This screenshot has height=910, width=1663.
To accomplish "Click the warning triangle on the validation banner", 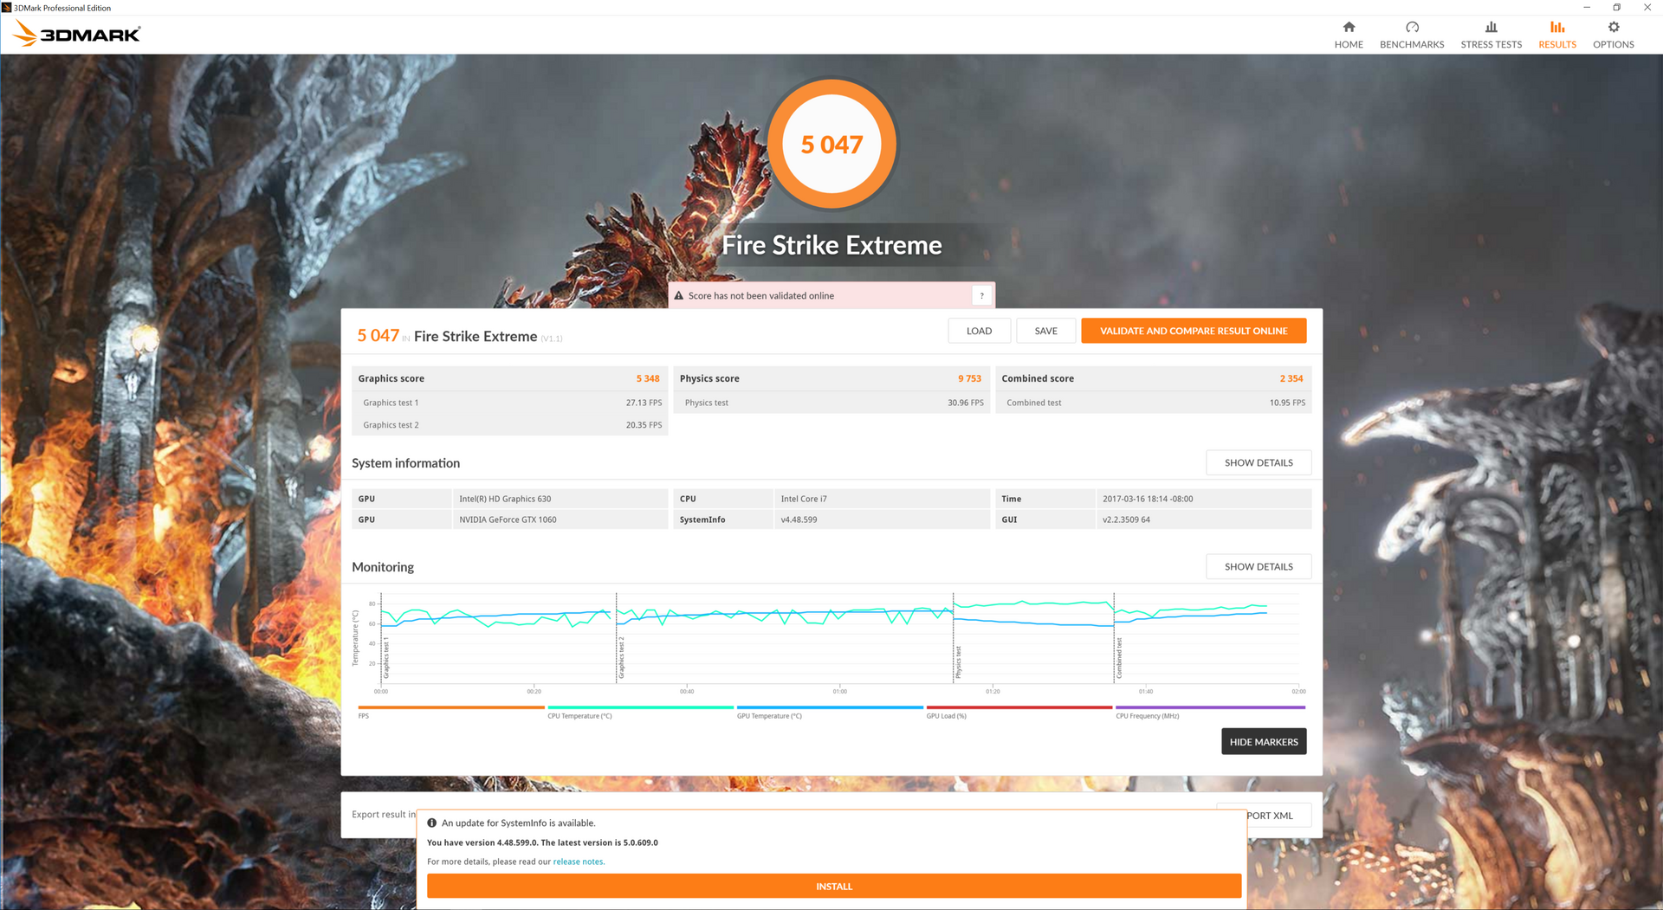I will point(679,295).
